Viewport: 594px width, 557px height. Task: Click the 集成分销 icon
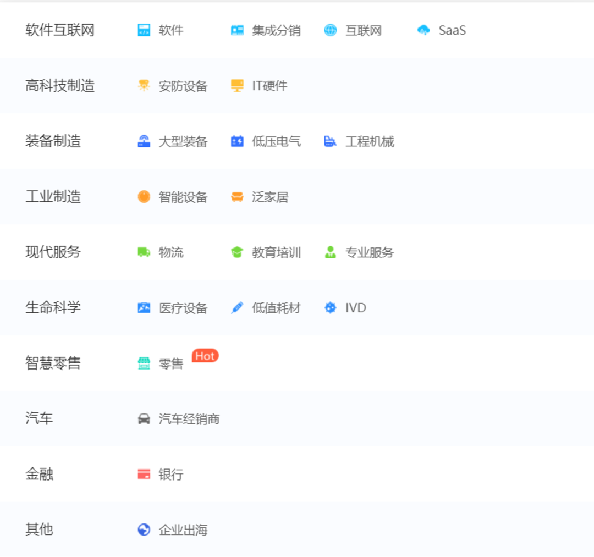point(237,30)
